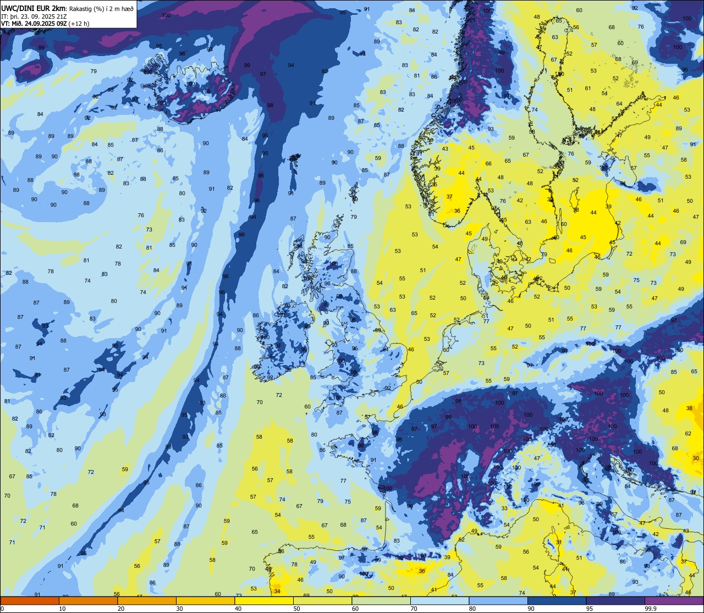
Task: Click the '20' legend tick label
Action: [x=121, y=609]
